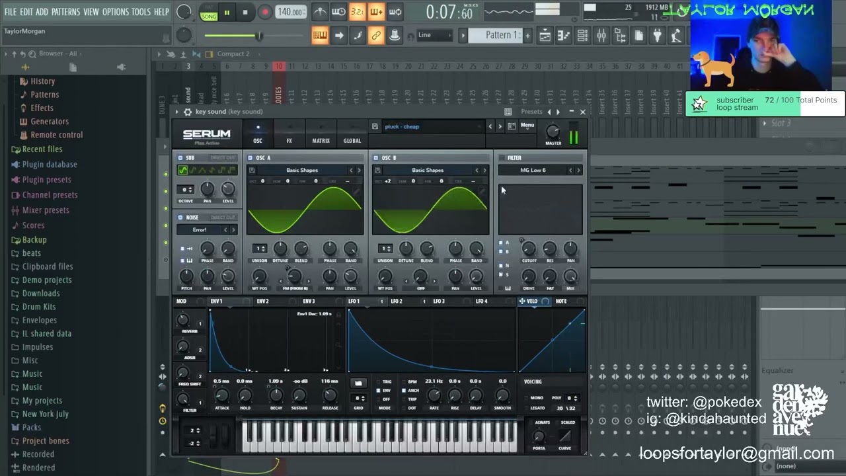
Task: Open the FILE menu
Action: pyautogui.click(x=11, y=12)
